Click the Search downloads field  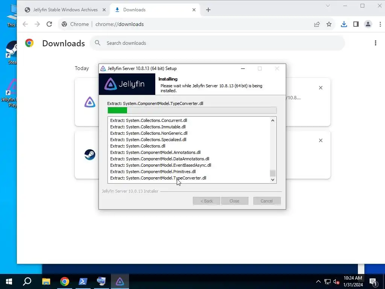point(217,43)
